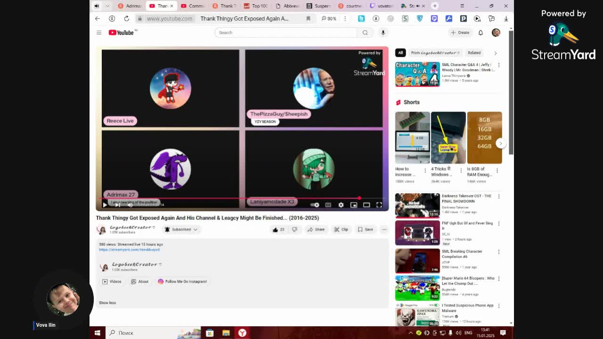Switch to the Top 100 browser tab
Image resolution: width=603 pixels, height=339 pixels.
[x=255, y=6]
